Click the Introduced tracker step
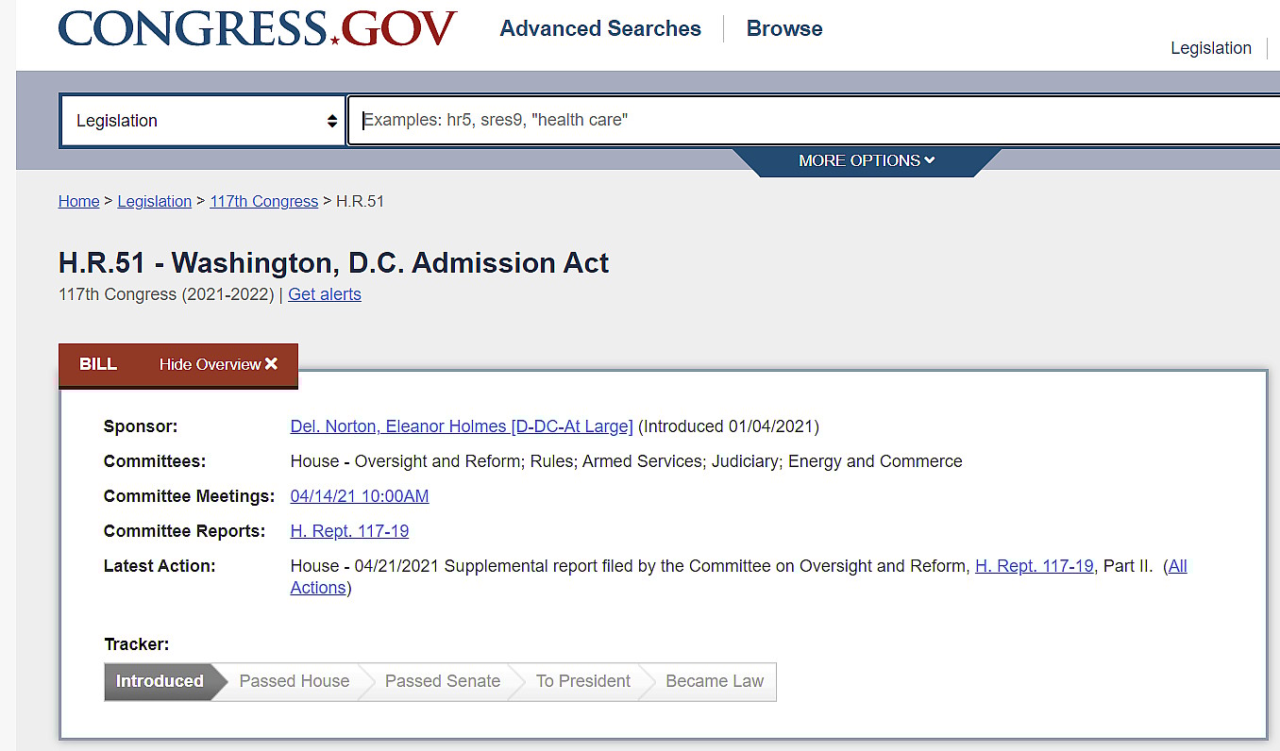This screenshot has height=751, width=1280. (x=160, y=681)
